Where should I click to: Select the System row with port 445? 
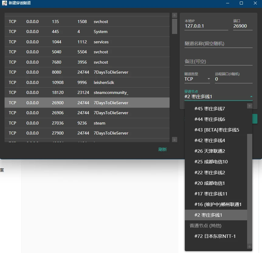point(87,32)
